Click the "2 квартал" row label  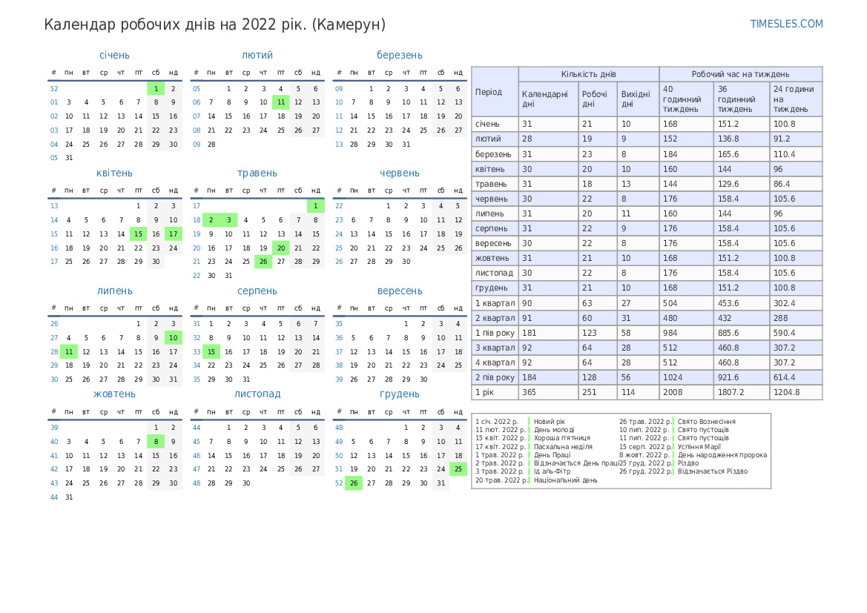(495, 318)
